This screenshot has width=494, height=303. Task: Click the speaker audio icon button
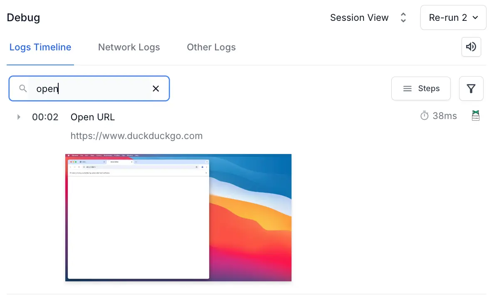point(471,47)
